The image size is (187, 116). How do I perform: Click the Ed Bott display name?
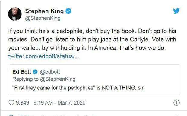point(22,72)
